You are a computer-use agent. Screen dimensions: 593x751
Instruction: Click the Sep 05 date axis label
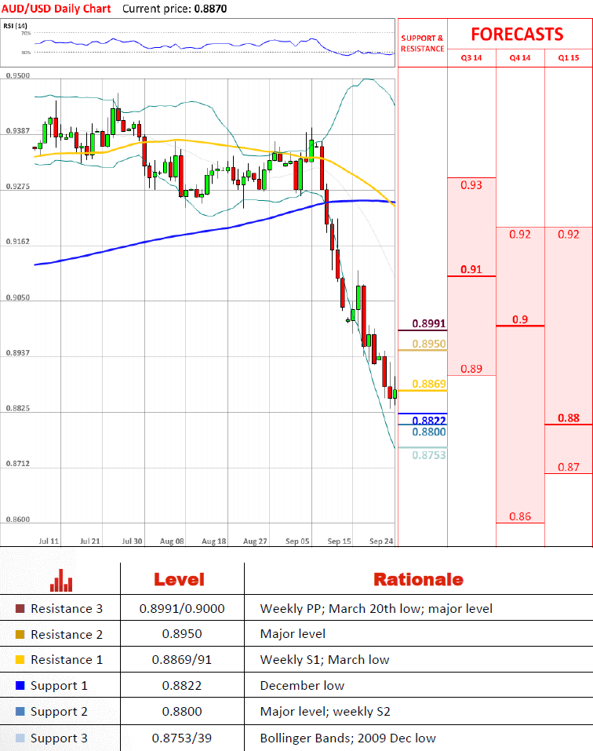[297, 541]
